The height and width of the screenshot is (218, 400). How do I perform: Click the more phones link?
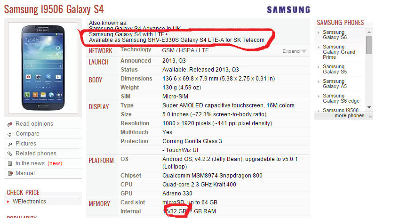(349, 116)
